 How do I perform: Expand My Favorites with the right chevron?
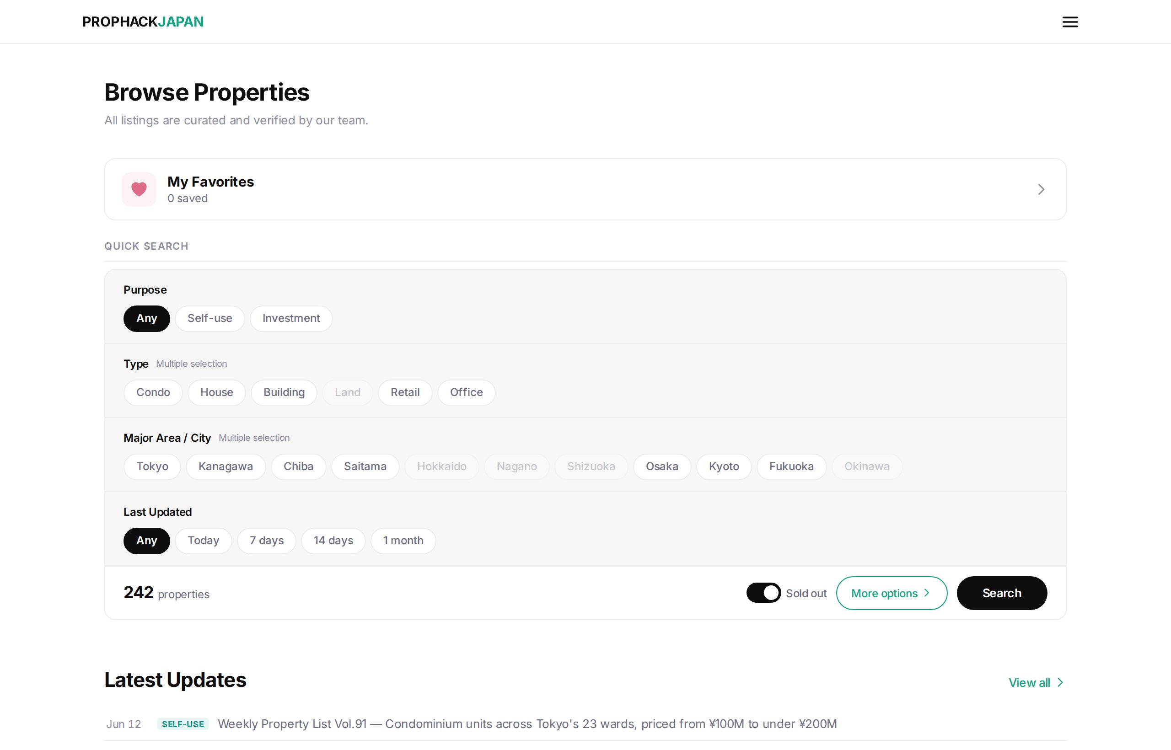point(1041,189)
